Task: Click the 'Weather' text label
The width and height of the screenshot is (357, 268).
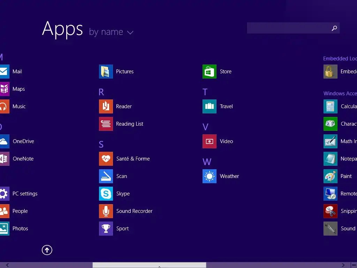Action: 229,176
